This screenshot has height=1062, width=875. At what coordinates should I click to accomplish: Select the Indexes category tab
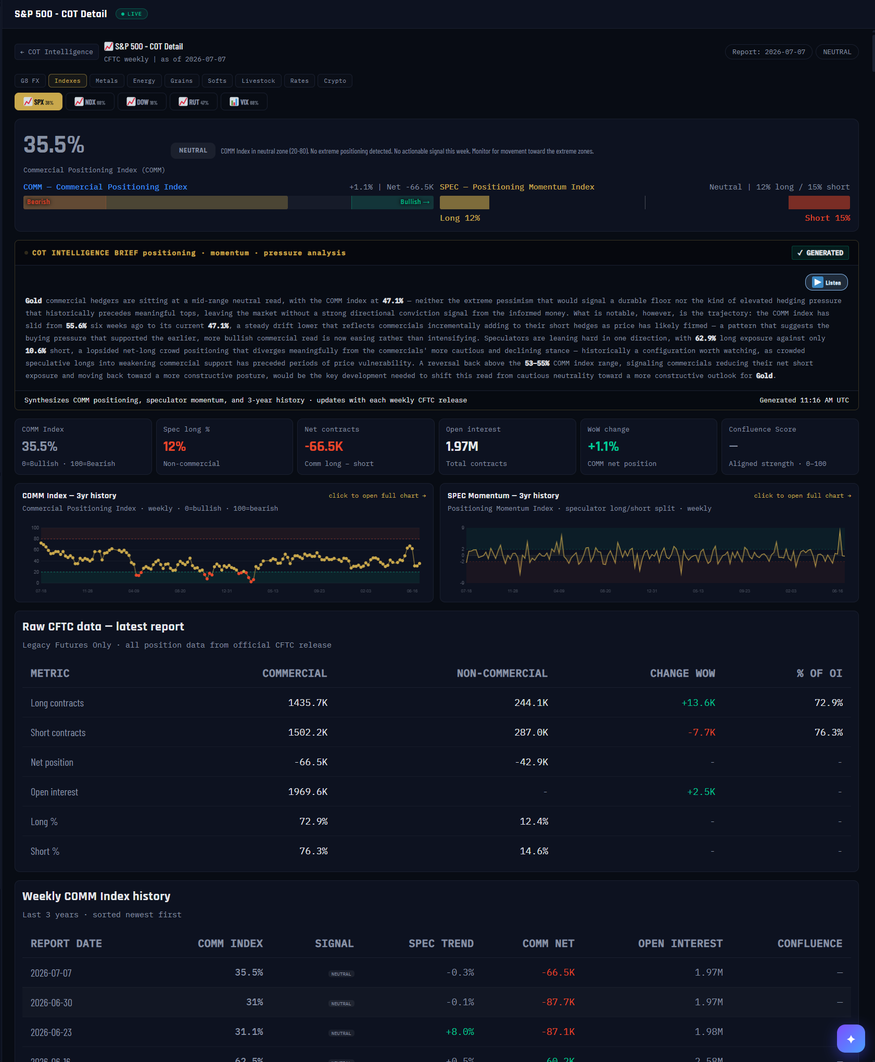pos(68,81)
